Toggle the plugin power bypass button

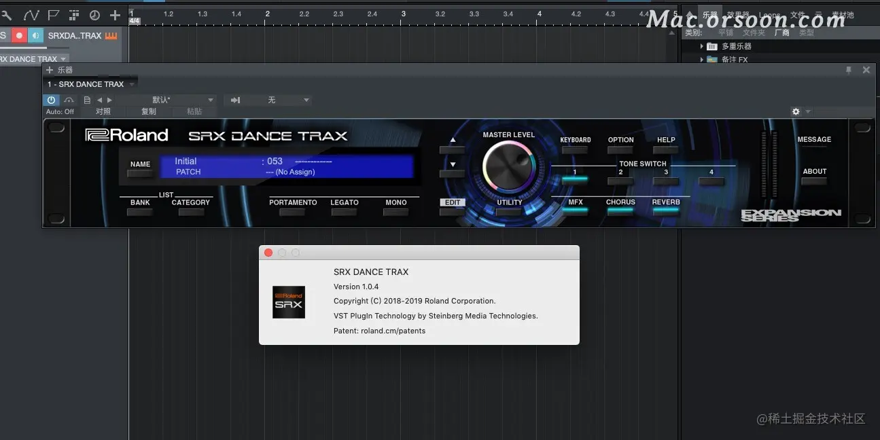[51, 100]
